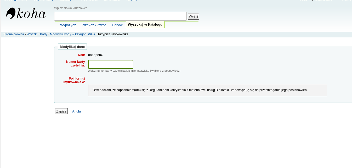Click the Koha logo
The width and height of the screenshot is (352, 168).
coord(26,13)
